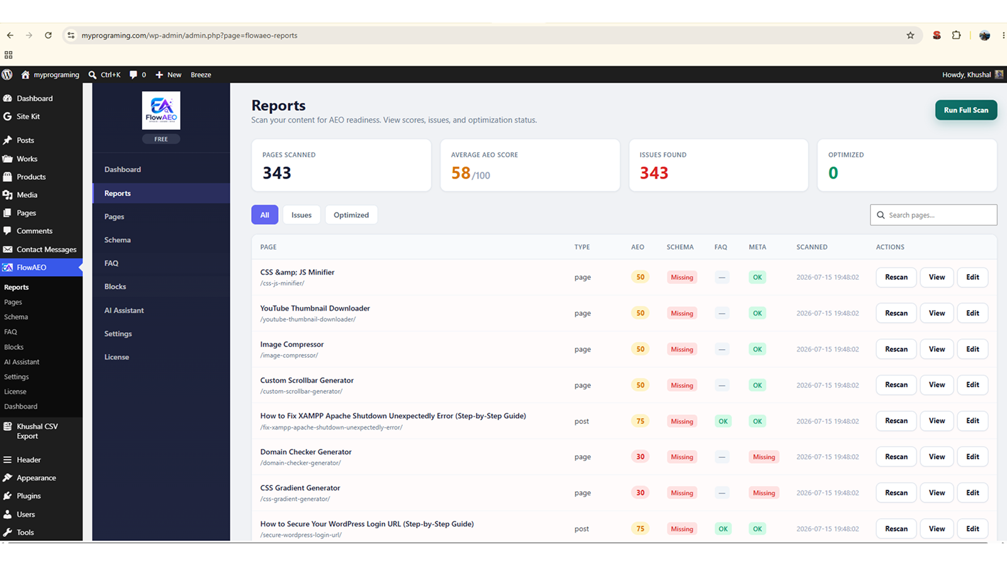Edit the Domain Checker Generator page

point(972,457)
